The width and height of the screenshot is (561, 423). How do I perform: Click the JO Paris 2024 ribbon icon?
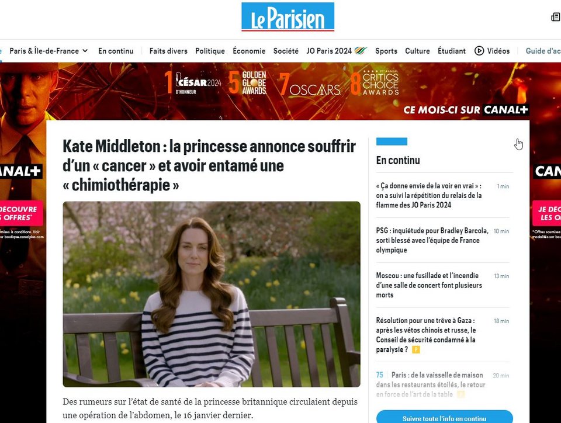tap(361, 51)
